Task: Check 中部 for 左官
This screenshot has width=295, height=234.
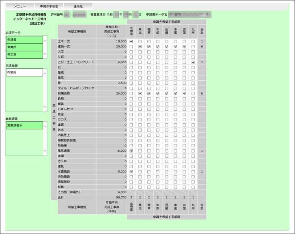Action: coord(158,57)
